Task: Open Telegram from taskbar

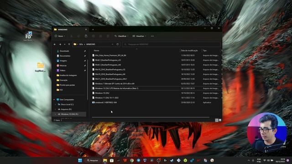Action: click(138, 160)
